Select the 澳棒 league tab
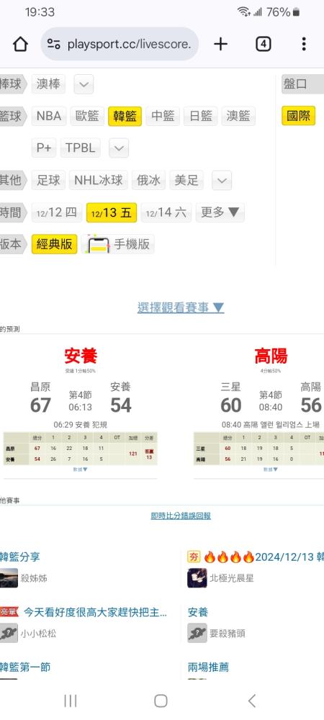The width and height of the screenshot is (324, 720). [x=48, y=84]
